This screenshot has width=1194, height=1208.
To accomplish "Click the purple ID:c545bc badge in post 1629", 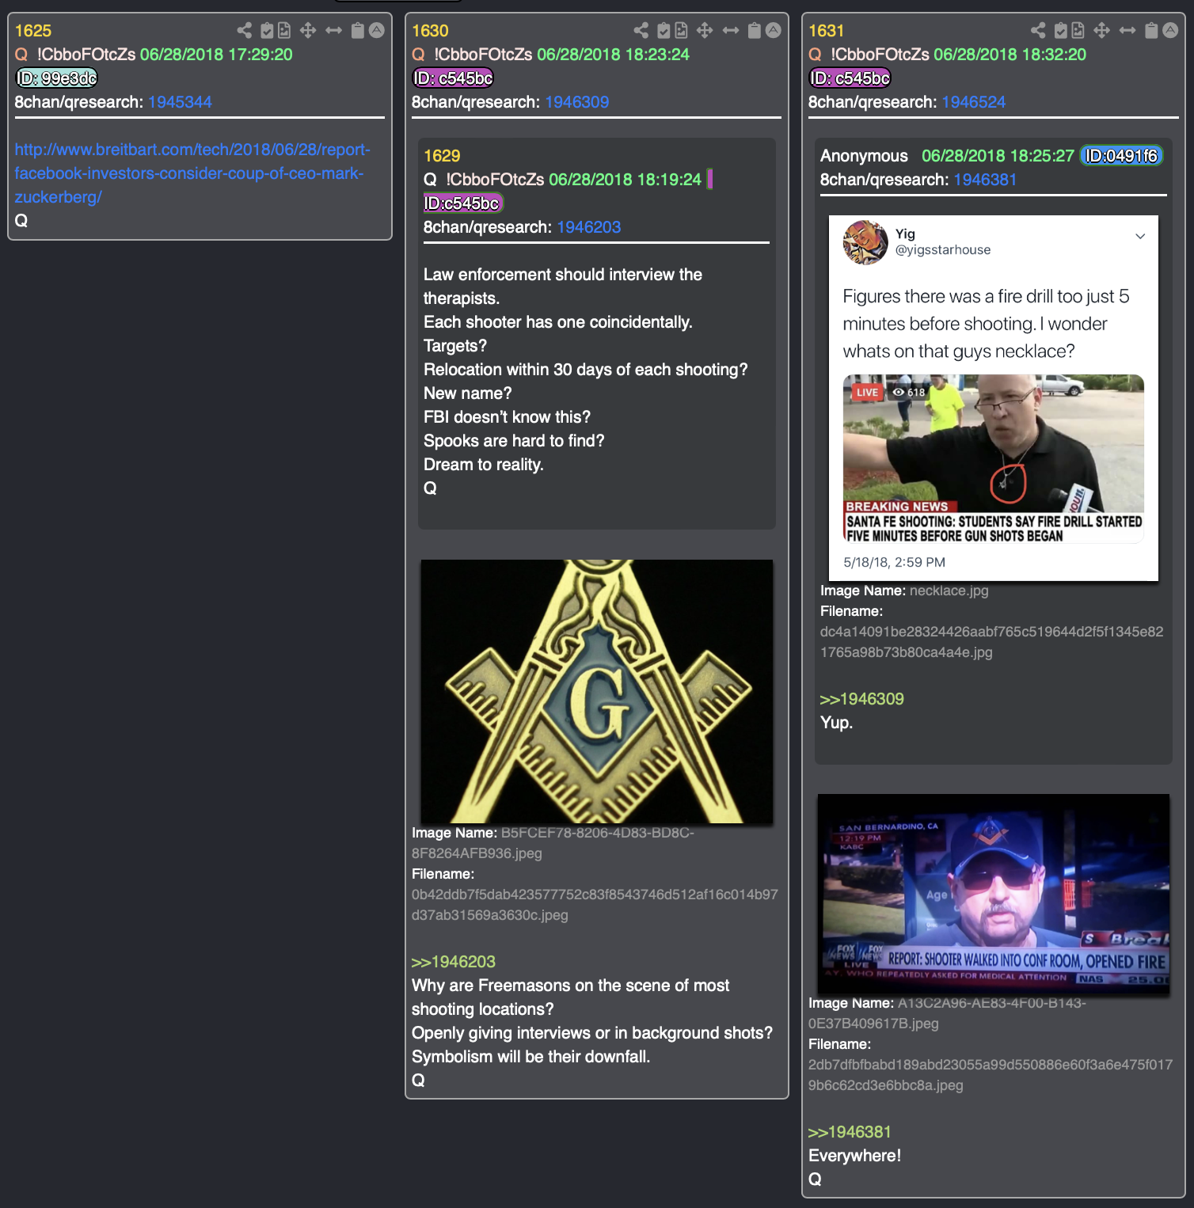I will pos(462,203).
